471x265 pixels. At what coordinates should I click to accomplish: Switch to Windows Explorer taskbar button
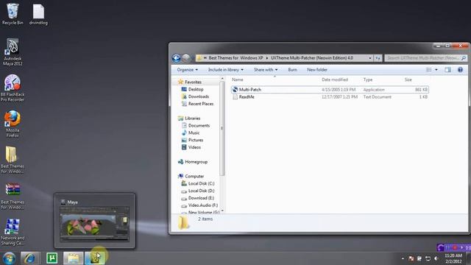point(73,258)
